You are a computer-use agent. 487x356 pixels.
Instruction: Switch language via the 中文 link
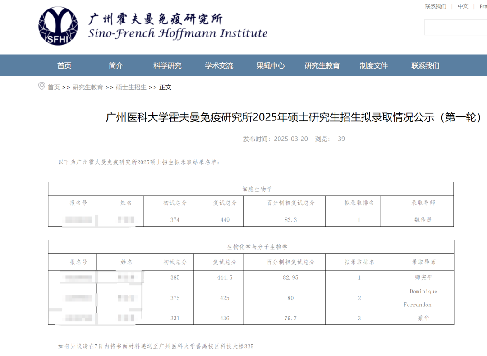[x=463, y=6]
